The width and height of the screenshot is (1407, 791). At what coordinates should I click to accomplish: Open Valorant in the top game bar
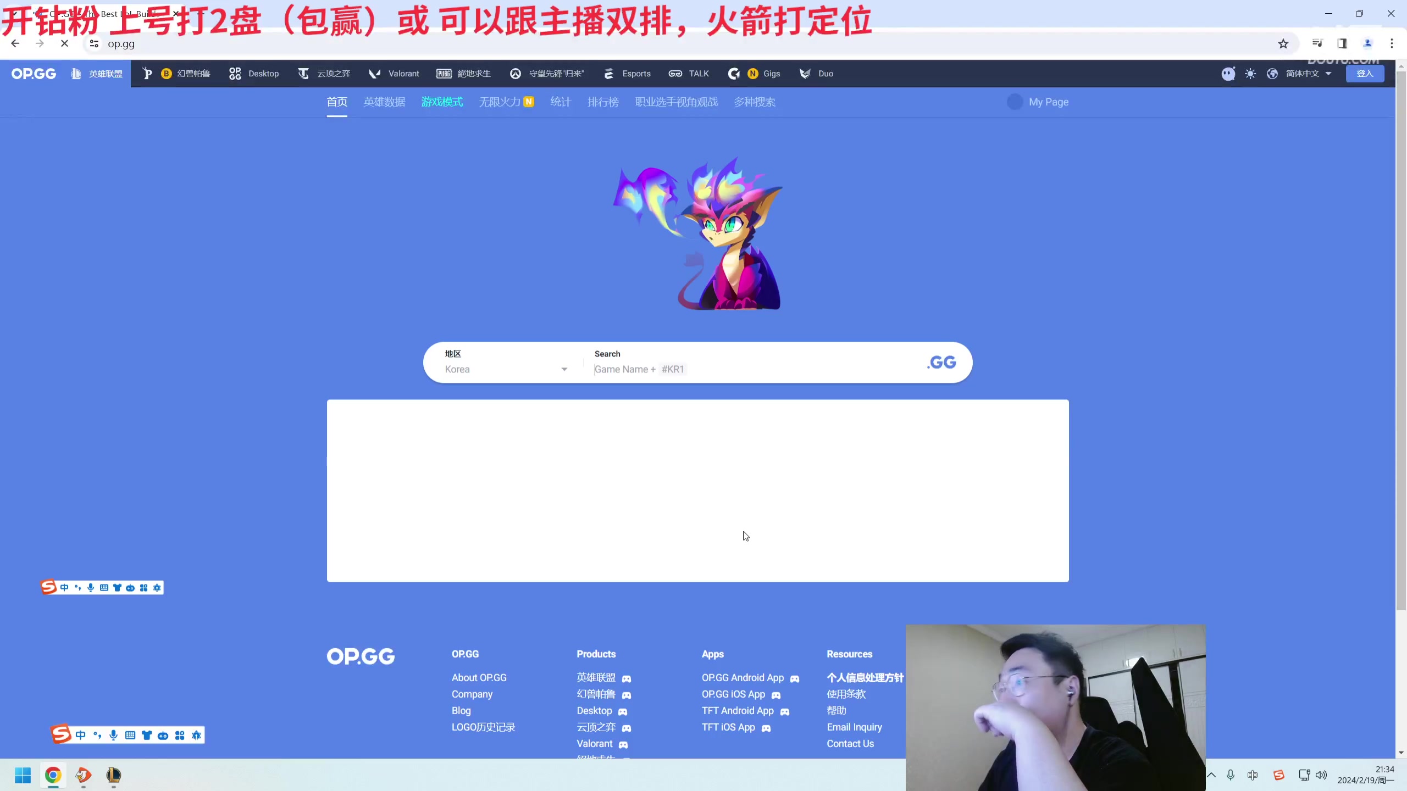(394, 74)
